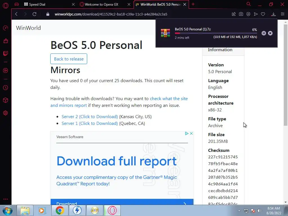Screen dimensions: 288x216
Task: Open Twitch panel in sidebar
Action: (6, 53)
